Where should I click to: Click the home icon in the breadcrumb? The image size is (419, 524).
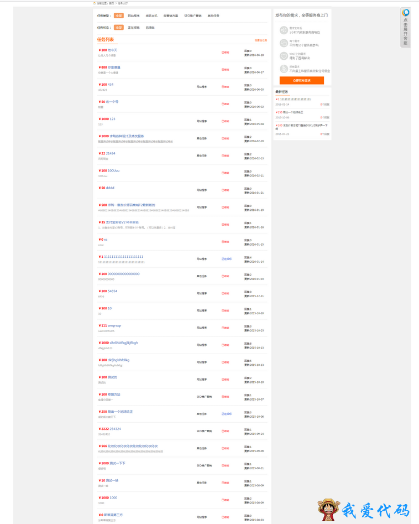click(95, 3)
